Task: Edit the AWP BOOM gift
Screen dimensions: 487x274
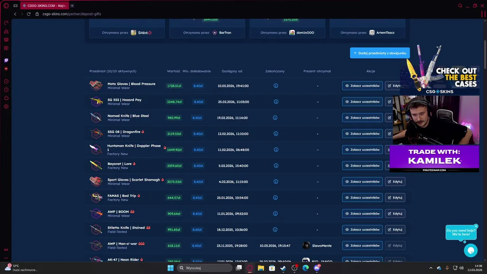Action: coord(395,213)
